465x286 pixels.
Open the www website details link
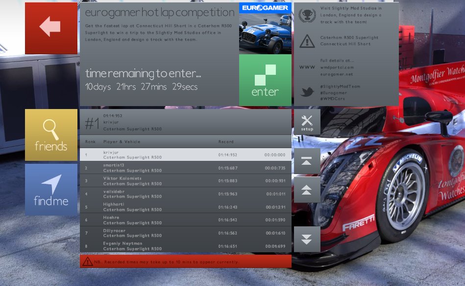point(307,67)
